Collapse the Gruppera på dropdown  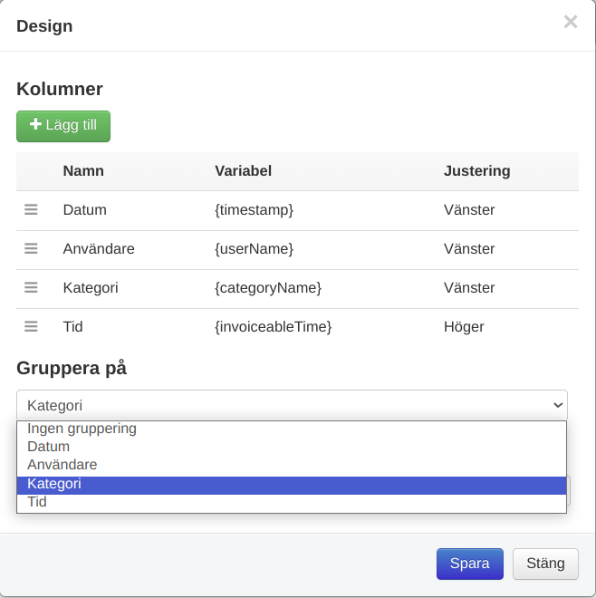pyautogui.click(x=292, y=405)
